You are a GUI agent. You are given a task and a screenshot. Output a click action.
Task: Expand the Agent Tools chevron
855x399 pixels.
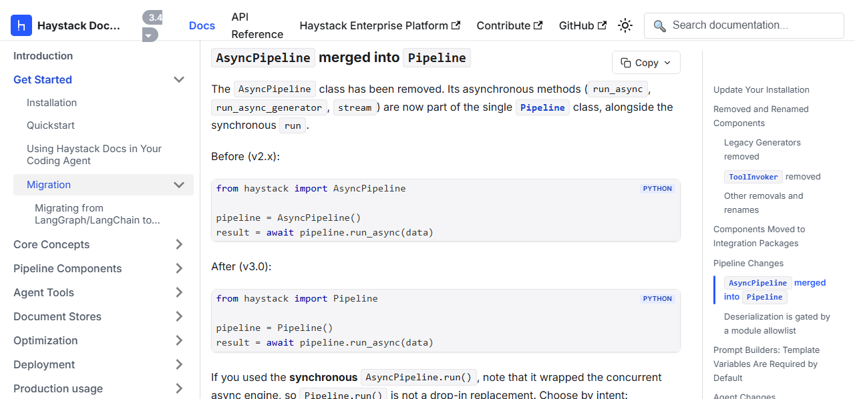[179, 292]
